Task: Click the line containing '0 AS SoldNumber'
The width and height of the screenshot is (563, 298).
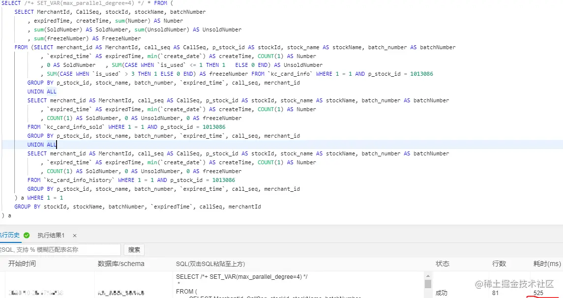Action: tap(181, 65)
